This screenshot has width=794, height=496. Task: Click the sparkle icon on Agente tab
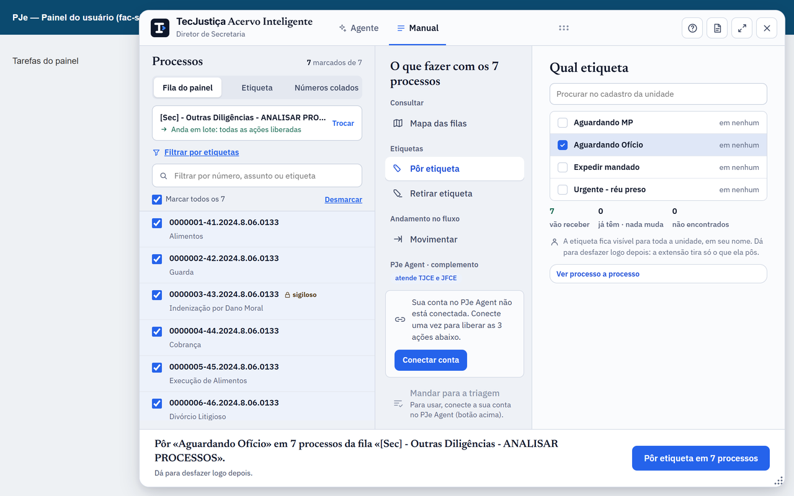click(342, 28)
